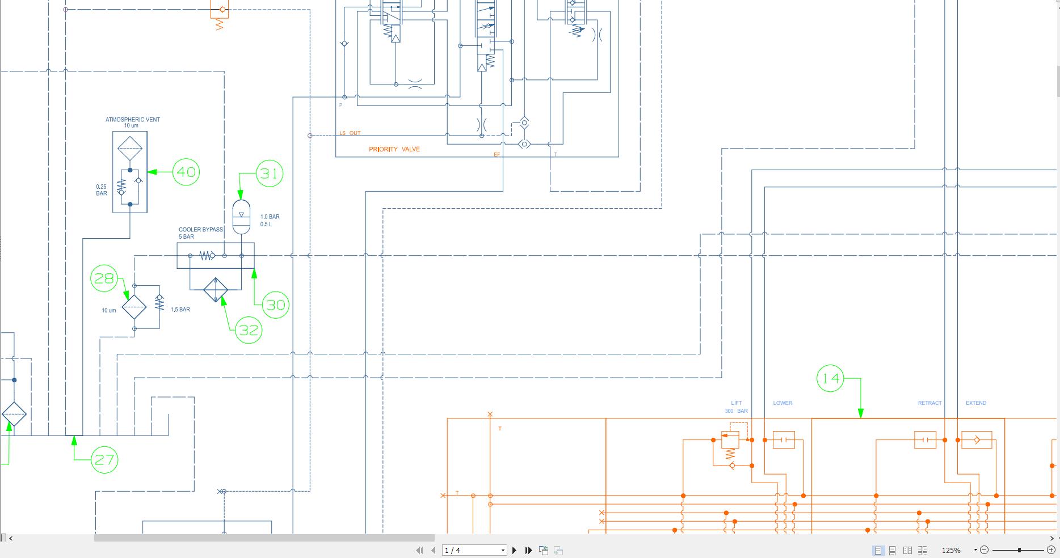Screen dimensions: 1060x558
Task: Go to previous view
Action: tap(544, 550)
